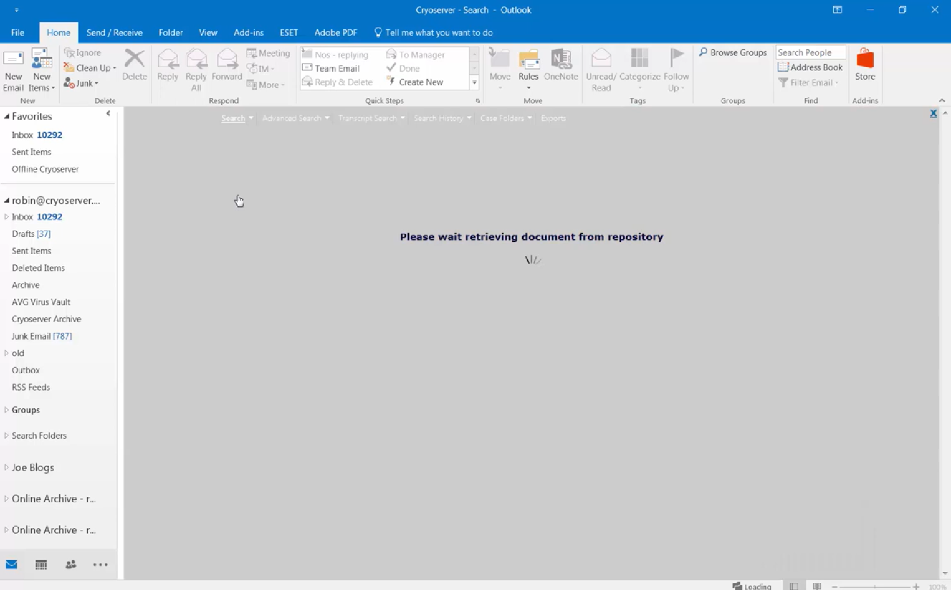Open the Cryoserver Archive folder
Screen dimensions: 951x590
pos(46,319)
